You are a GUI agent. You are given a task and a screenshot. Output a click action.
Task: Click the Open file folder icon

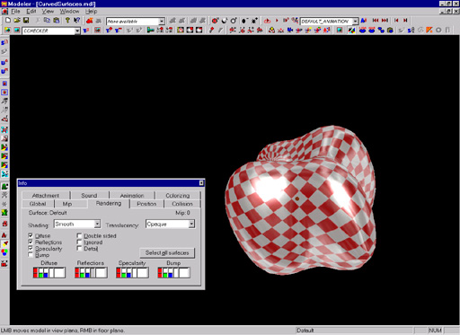(17, 21)
